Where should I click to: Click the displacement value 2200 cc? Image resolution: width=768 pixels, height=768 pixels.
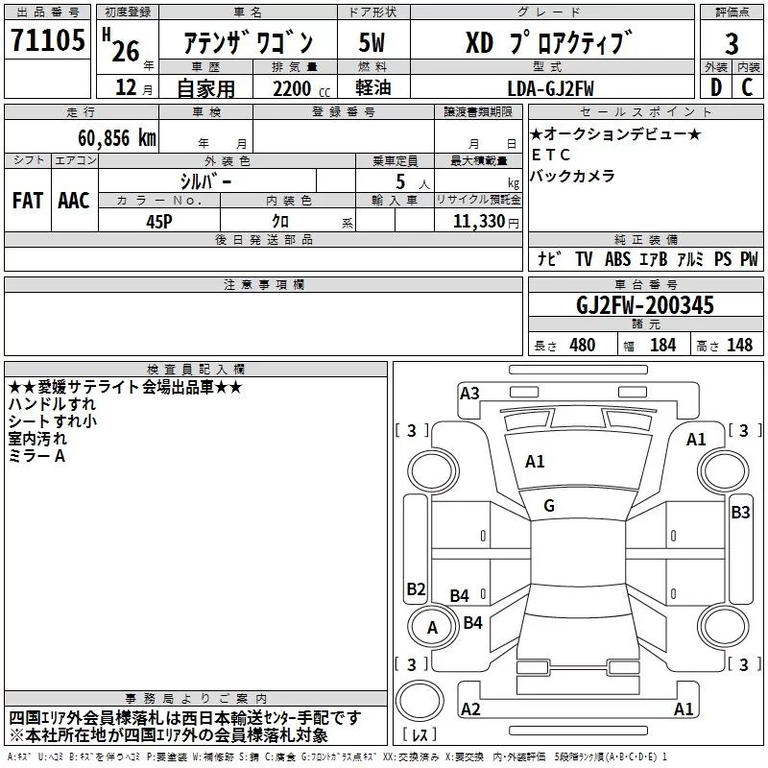(x=301, y=88)
